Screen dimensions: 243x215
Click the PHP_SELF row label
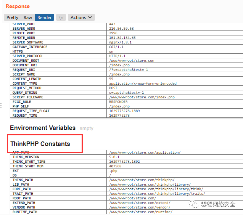click(21, 106)
